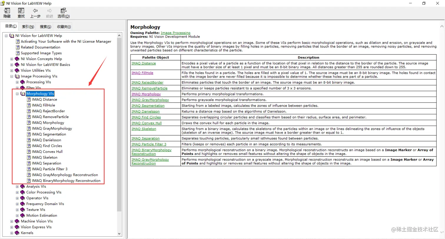Image resolution: width=445 pixels, height=239 pixels.
Task: Open the Image Processing palette link
Action: 175,33
